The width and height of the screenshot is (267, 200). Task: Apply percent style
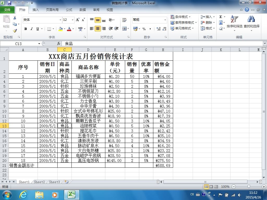pos(144,29)
